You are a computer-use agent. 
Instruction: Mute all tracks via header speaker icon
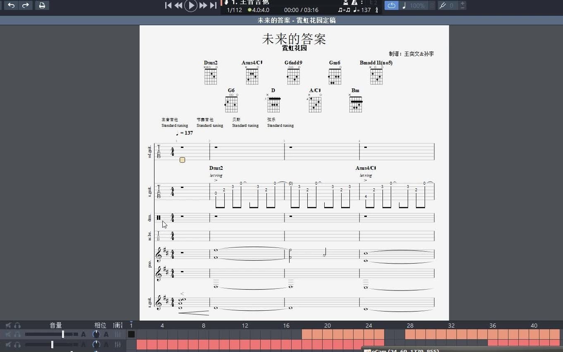[x=8, y=326]
